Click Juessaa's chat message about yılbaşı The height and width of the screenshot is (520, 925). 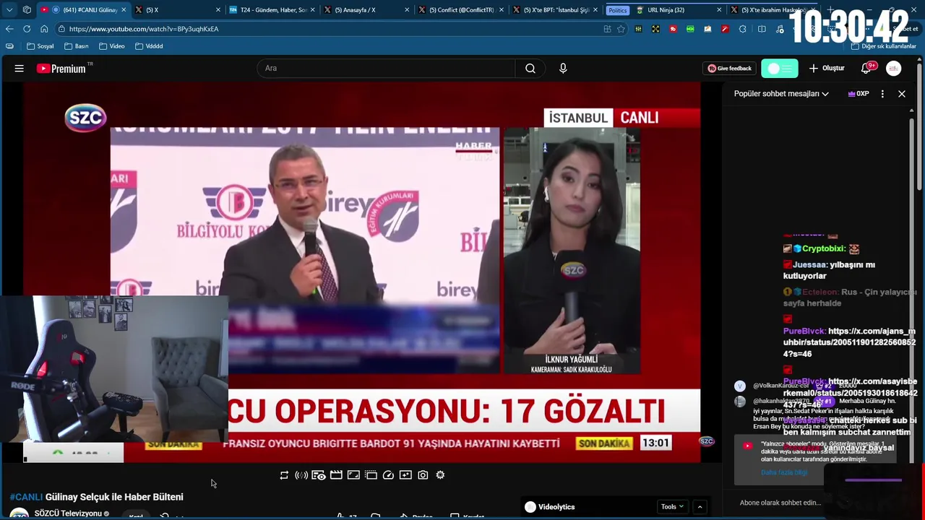coord(829,270)
